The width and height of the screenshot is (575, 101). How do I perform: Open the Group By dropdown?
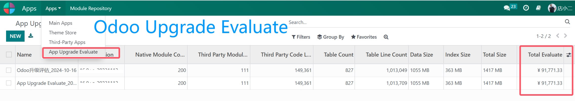(x=331, y=37)
